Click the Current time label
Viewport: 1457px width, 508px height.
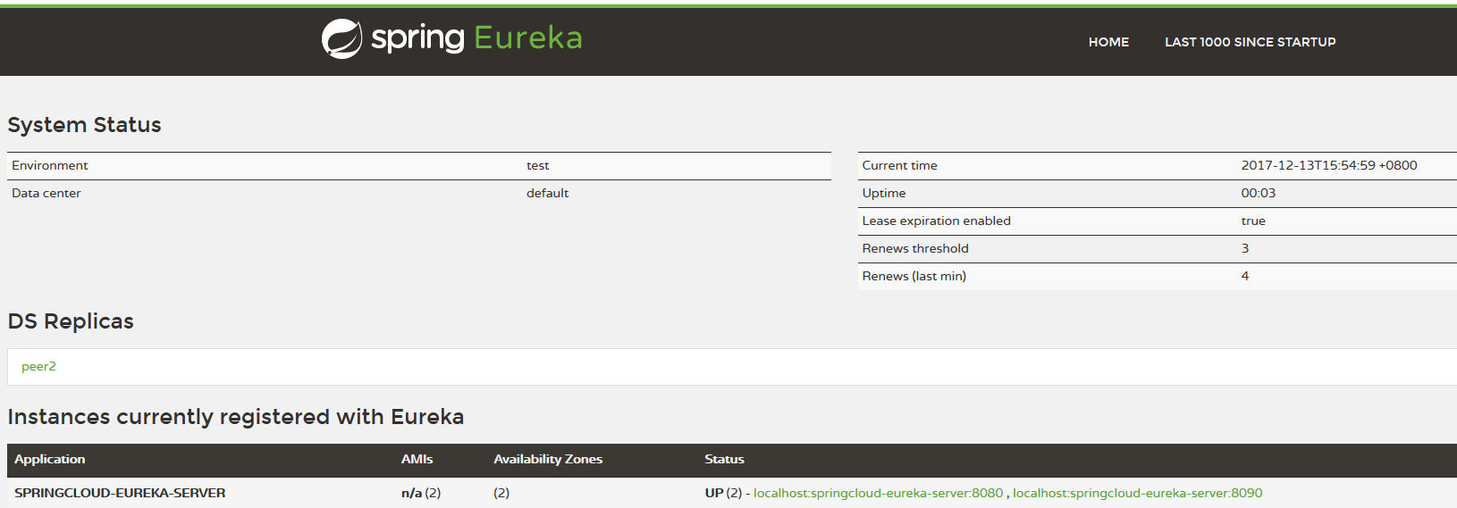[x=899, y=165]
